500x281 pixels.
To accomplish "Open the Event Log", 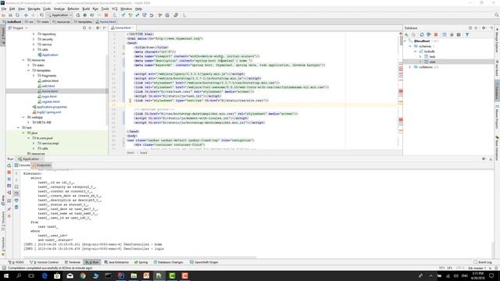I will click(483, 262).
